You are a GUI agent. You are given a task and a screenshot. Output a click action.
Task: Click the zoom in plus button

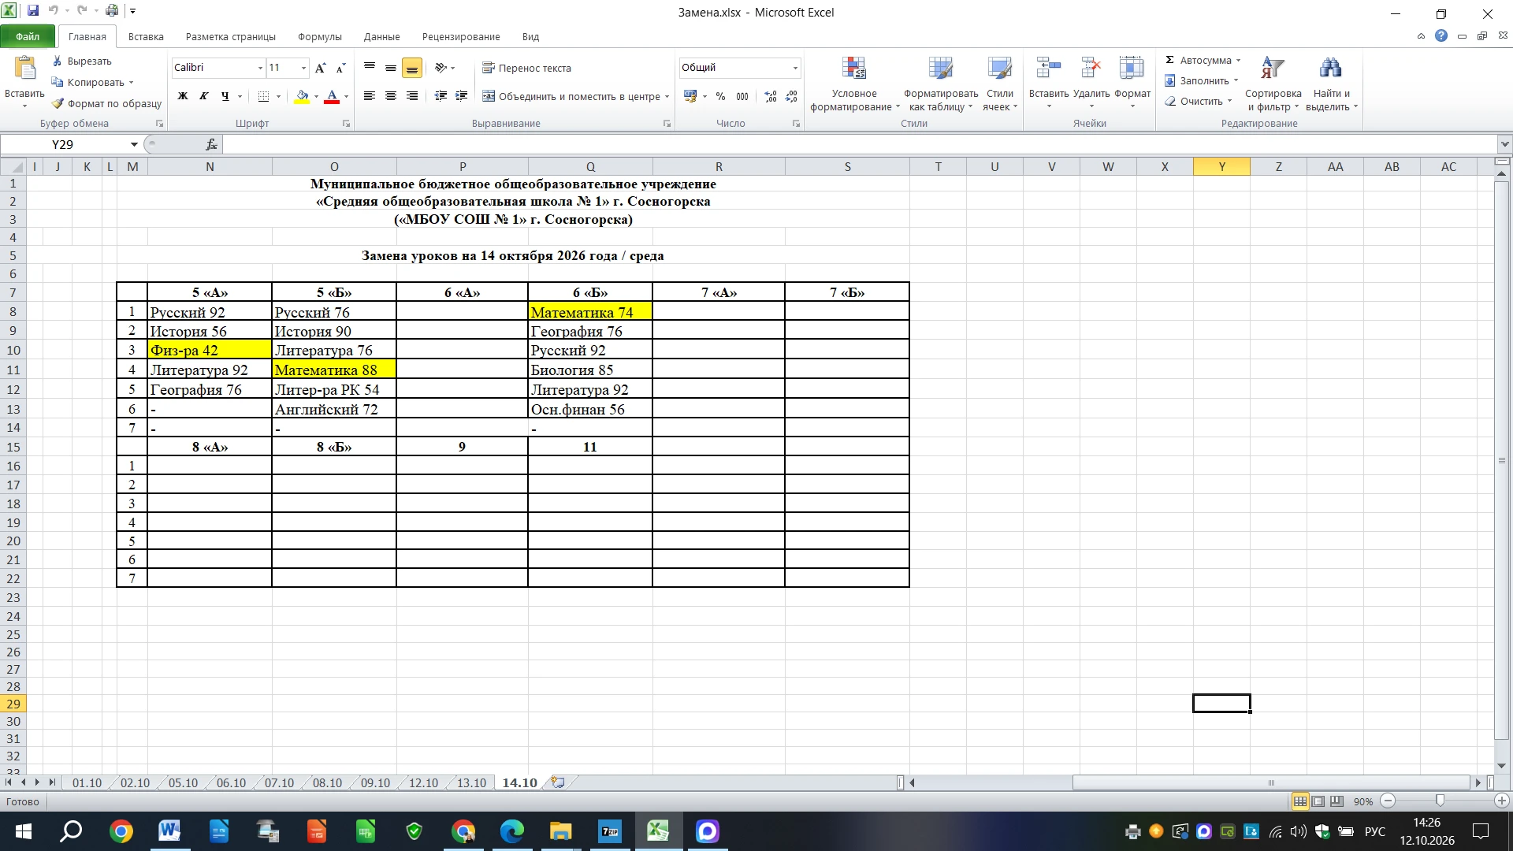(x=1502, y=801)
